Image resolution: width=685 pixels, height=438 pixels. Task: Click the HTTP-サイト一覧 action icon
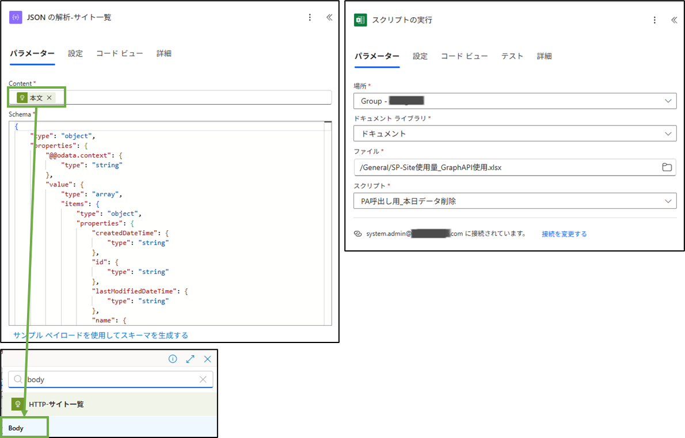[x=18, y=404]
